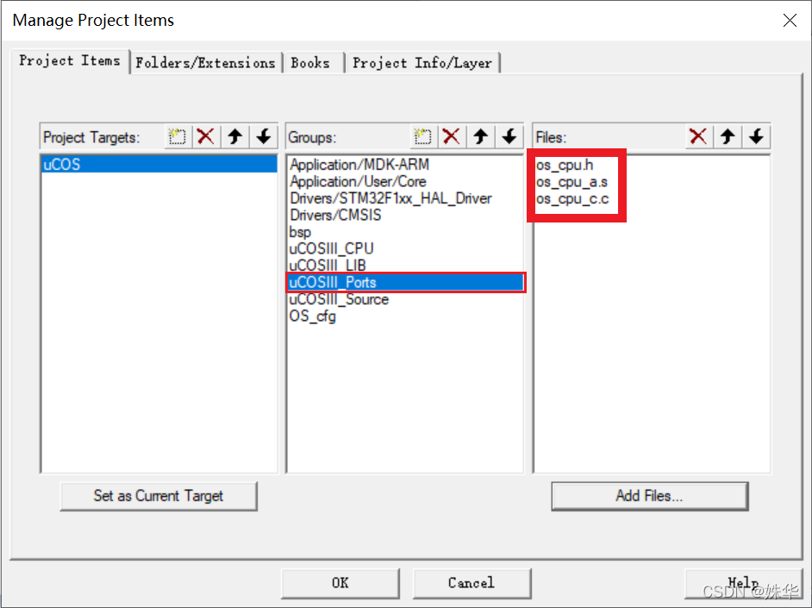
Task: Move selected group up
Action: point(481,137)
